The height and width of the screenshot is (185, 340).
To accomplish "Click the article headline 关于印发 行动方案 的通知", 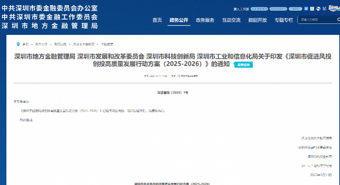I will pos(173,60).
